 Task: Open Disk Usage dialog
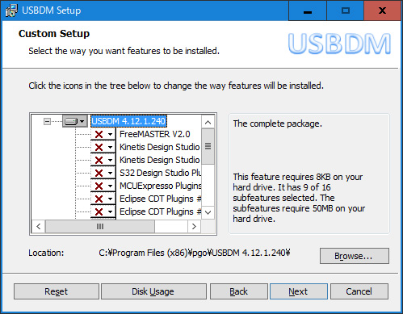(153, 291)
